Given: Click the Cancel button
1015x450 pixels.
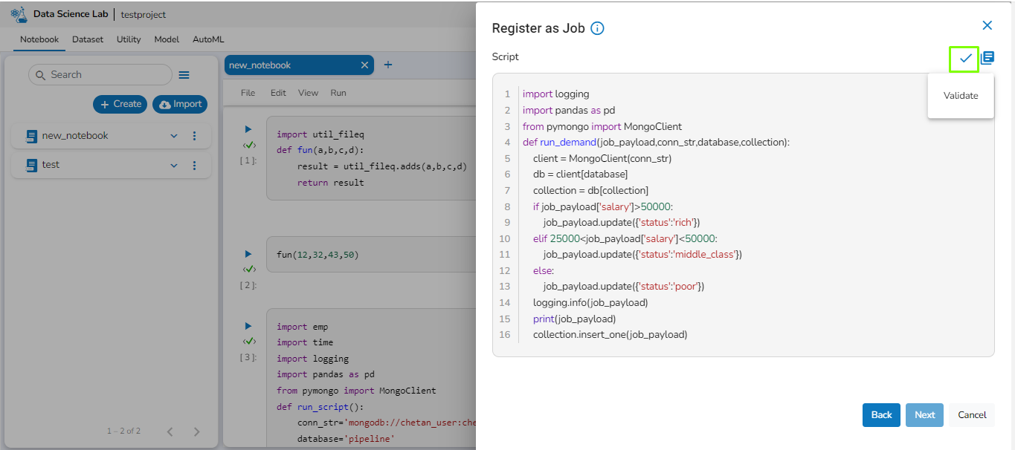Looking at the screenshot, I should point(972,415).
